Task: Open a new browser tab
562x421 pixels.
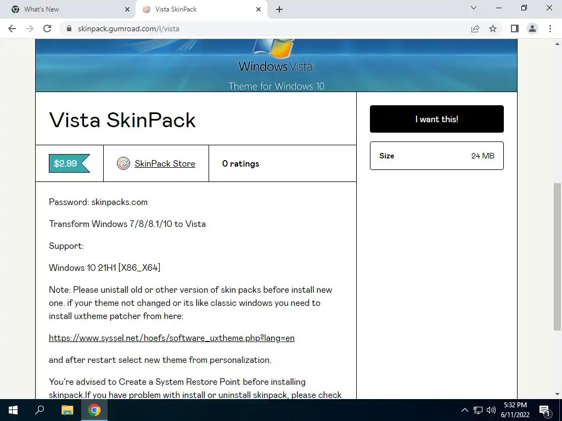Action: pos(279,9)
